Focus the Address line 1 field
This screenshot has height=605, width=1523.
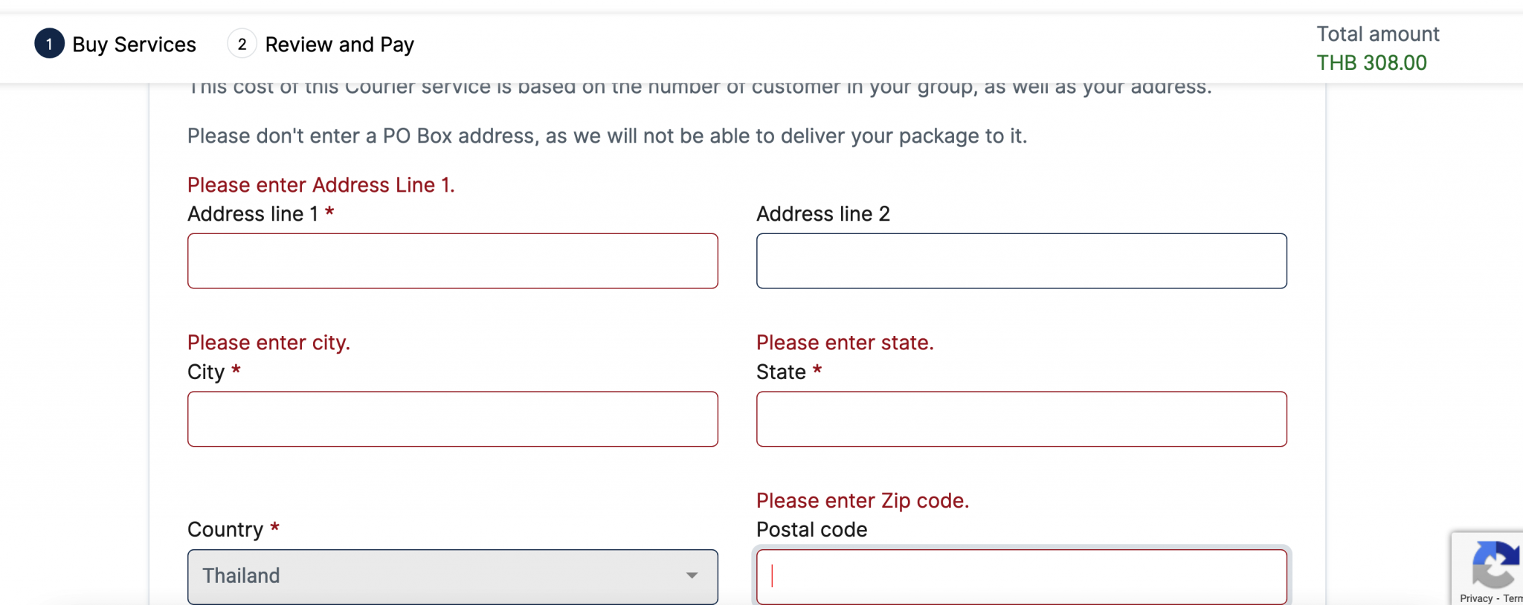tap(452, 261)
